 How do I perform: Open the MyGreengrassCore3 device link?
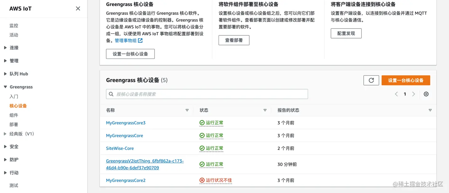point(126,123)
